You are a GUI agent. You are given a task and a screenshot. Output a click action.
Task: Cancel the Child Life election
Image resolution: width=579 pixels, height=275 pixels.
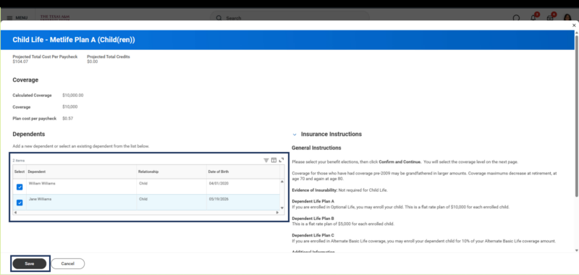(x=67, y=263)
